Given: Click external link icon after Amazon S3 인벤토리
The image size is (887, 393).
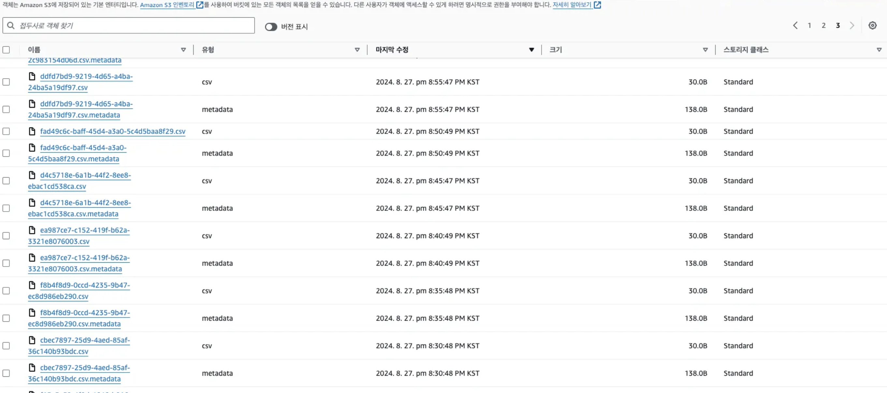Looking at the screenshot, I should [200, 5].
